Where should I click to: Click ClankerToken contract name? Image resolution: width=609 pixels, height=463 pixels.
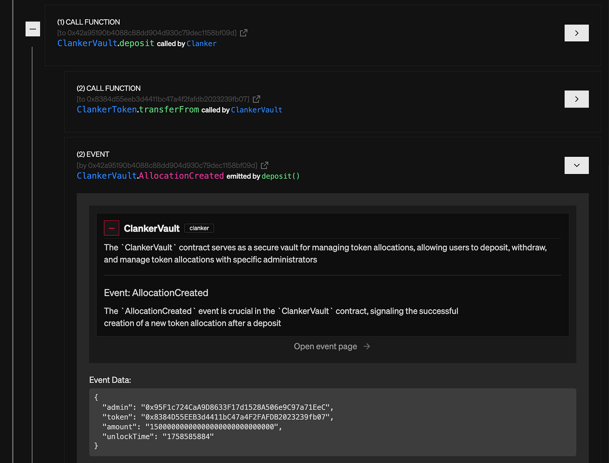[x=107, y=110]
